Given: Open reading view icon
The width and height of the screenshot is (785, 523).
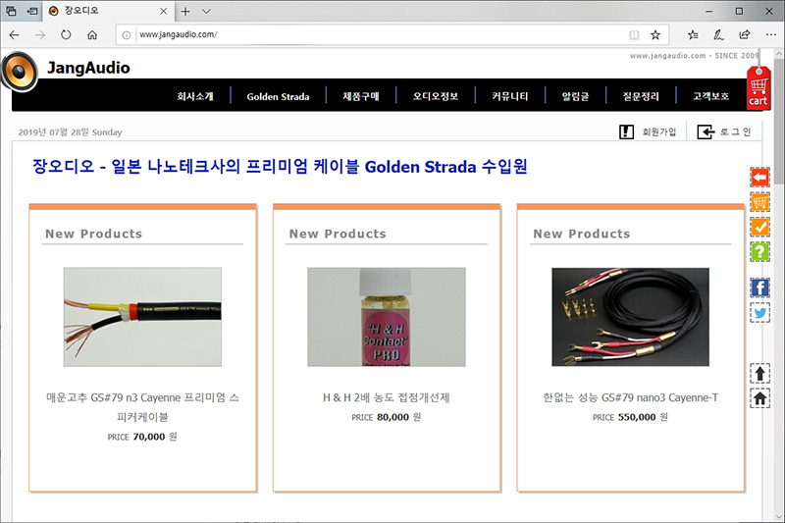Looking at the screenshot, I should coord(634,34).
